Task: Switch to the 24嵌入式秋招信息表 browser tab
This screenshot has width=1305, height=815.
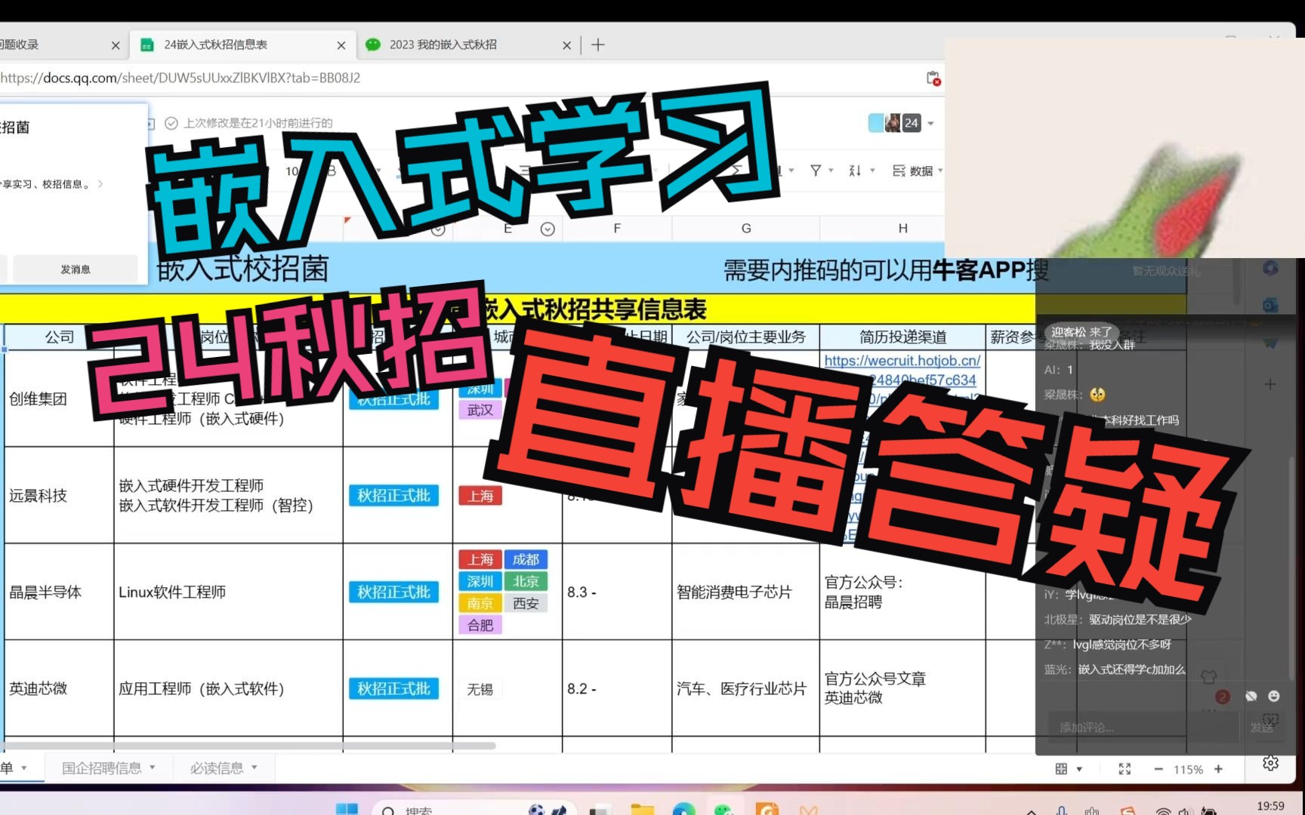Action: pos(242,45)
